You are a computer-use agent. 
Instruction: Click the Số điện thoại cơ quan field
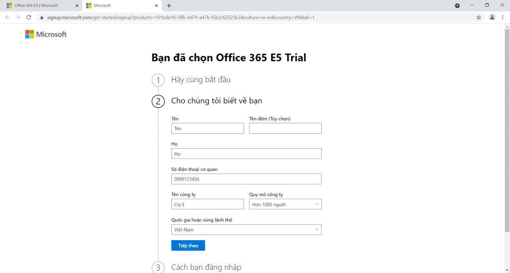click(247, 179)
